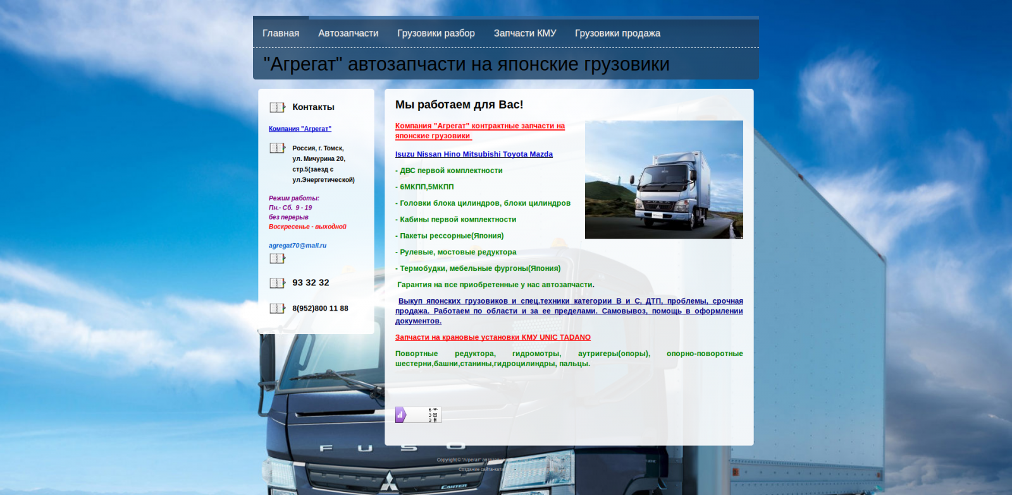This screenshot has width=1012, height=495.
Task: Open the Главная menu item
Action: tap(281, 33)
